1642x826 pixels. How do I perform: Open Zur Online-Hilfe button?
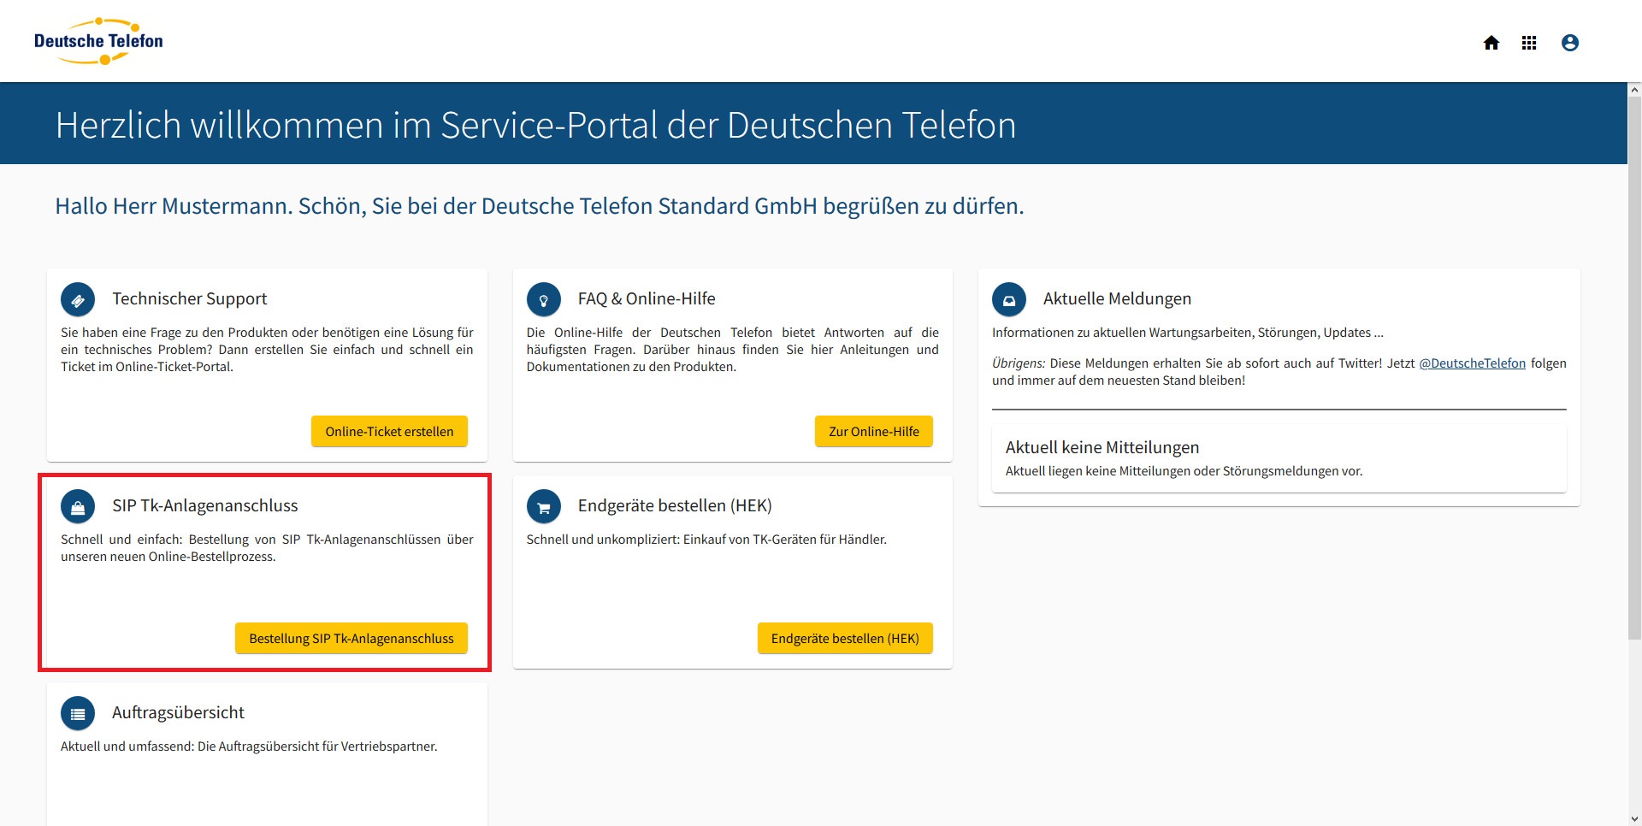[x=874, y=432]
